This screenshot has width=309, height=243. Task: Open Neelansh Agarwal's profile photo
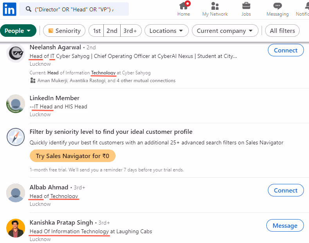[x=16, y=53]
